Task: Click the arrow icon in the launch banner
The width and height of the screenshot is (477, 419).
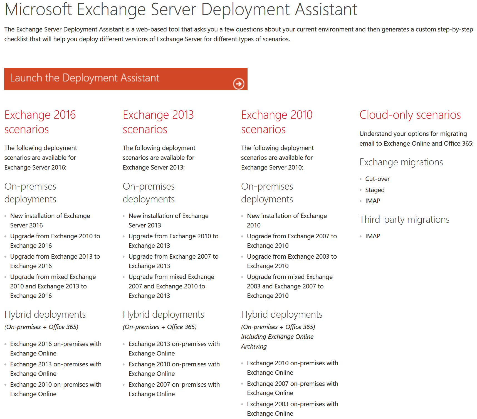Action: [x=238, y=84]
